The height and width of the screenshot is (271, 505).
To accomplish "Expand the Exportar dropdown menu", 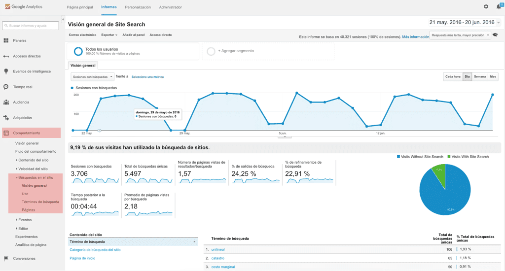I will [109, 35].
